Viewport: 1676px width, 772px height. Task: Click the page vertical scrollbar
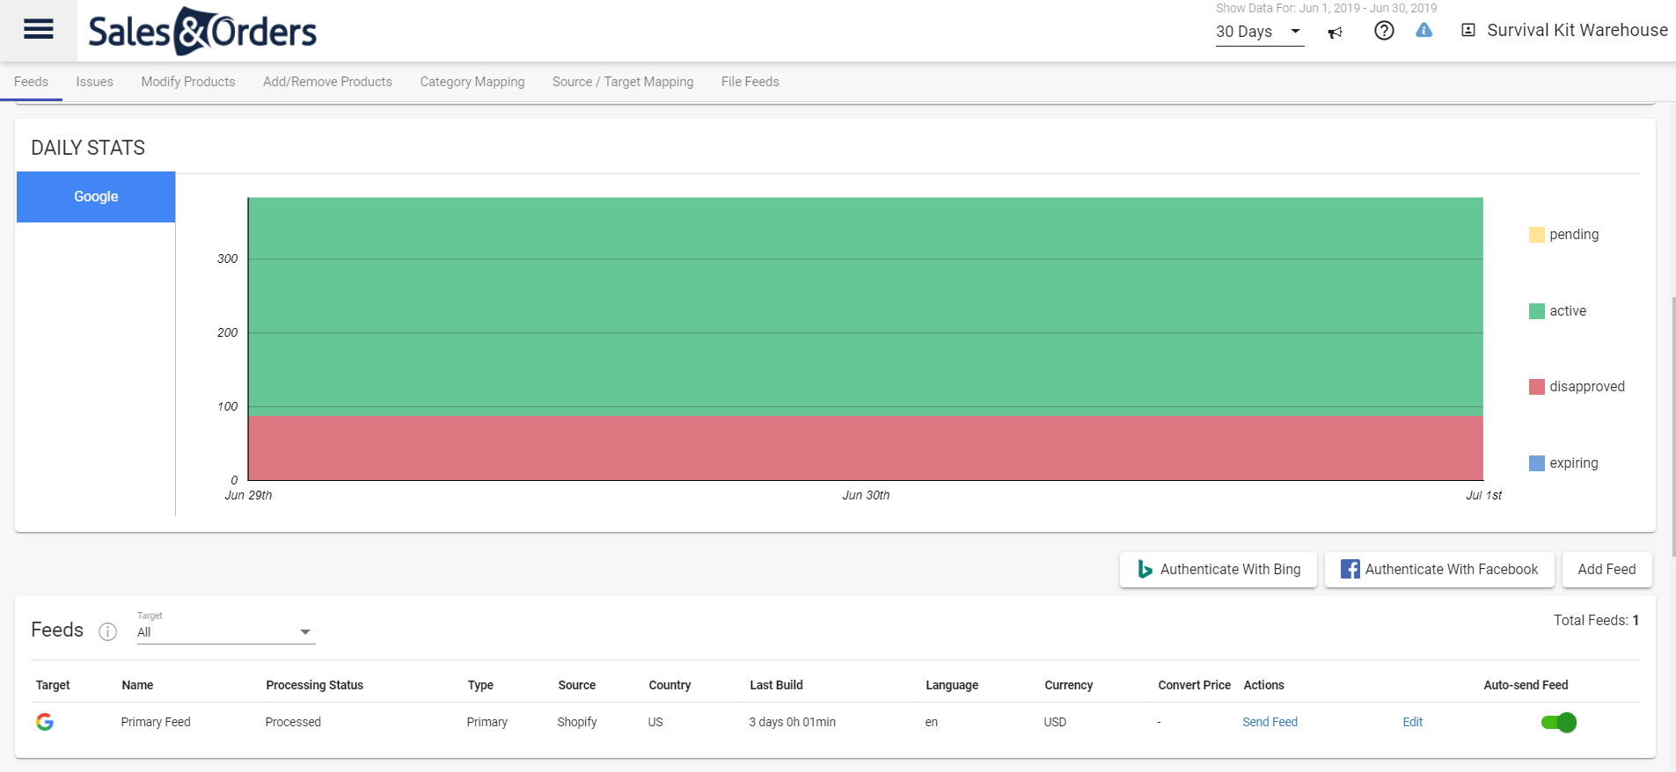pyautogui.click(x=1672, y=426)
